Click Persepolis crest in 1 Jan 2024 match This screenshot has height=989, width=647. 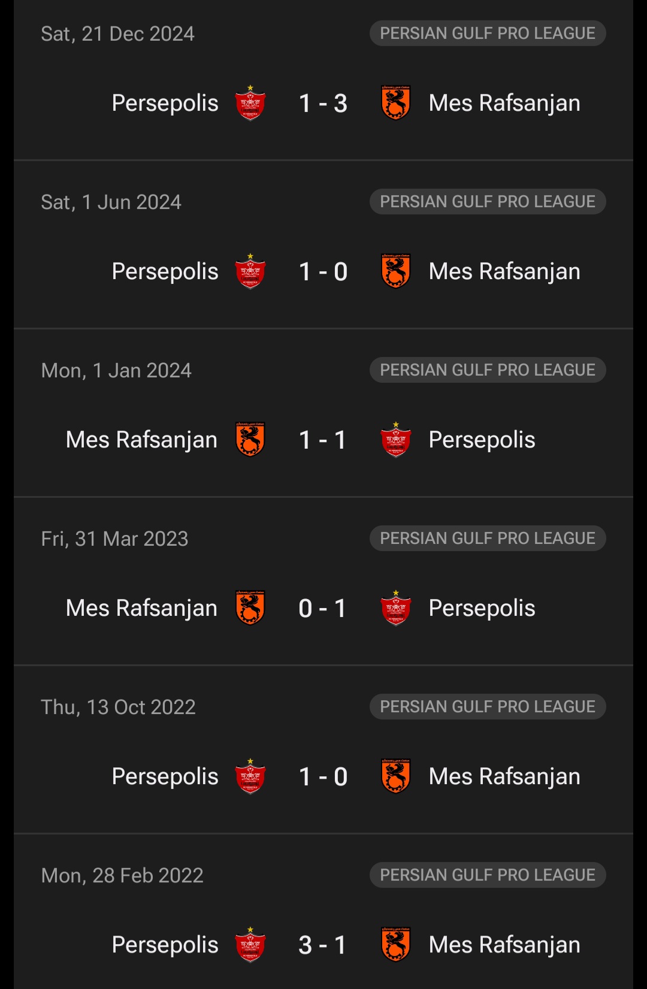click(x=395, y=440)
